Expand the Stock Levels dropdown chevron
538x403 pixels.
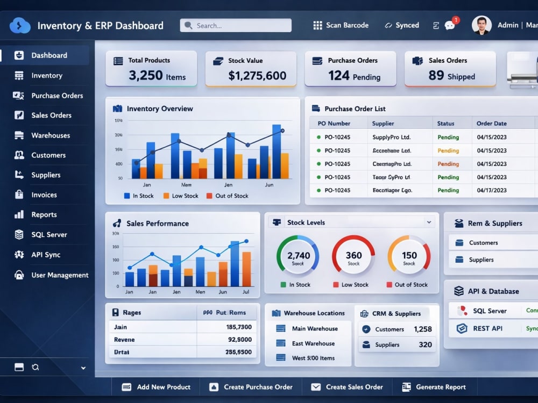(429, 222)
